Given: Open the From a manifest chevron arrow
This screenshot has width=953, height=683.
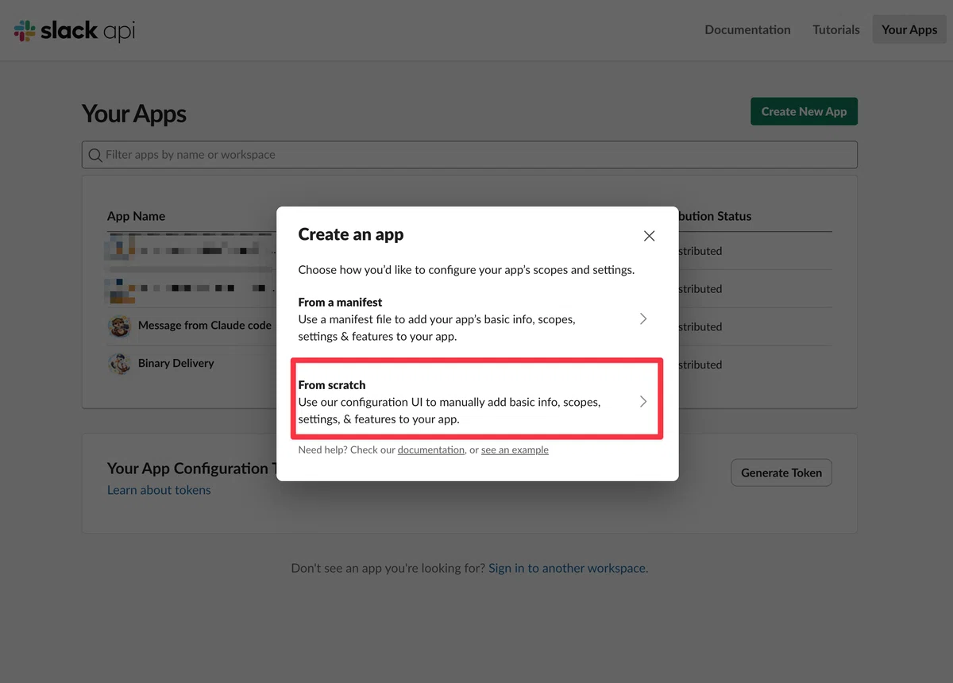Looking at the screenshot, I should 643,318.
